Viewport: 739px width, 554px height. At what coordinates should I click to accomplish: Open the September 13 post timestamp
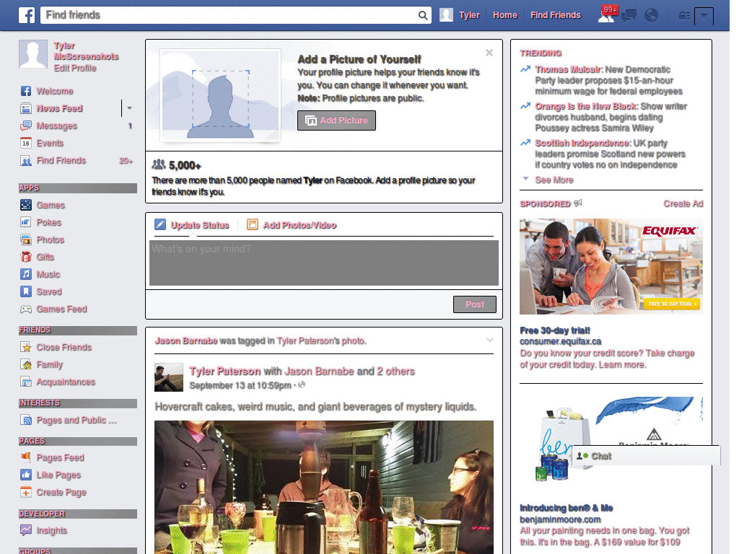coord(240,385)
